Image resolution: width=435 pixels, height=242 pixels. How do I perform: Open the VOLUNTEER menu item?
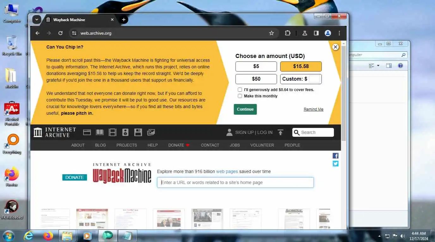coord(262,145)
